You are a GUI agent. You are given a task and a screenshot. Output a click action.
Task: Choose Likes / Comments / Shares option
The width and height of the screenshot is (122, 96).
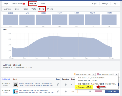87,81
